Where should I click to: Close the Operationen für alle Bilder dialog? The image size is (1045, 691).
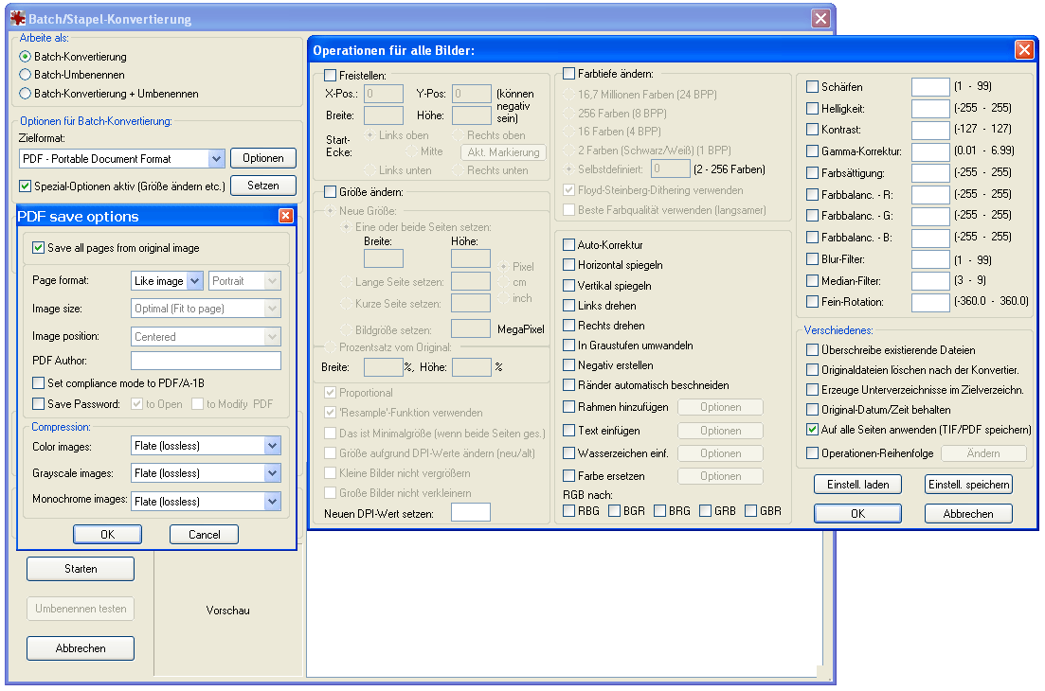(1024, 50)
